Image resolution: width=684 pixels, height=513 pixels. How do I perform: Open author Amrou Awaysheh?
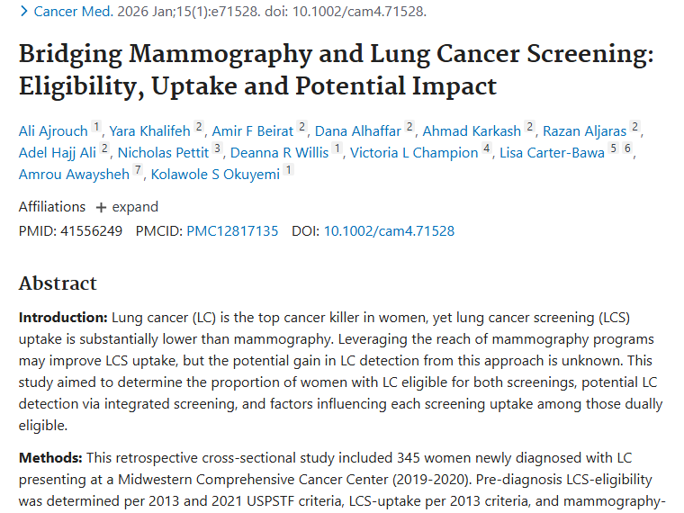click(x=74, y=174)
